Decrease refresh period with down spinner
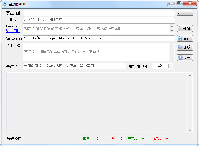Viewport: 199px width, 146px height. [170, 67]
